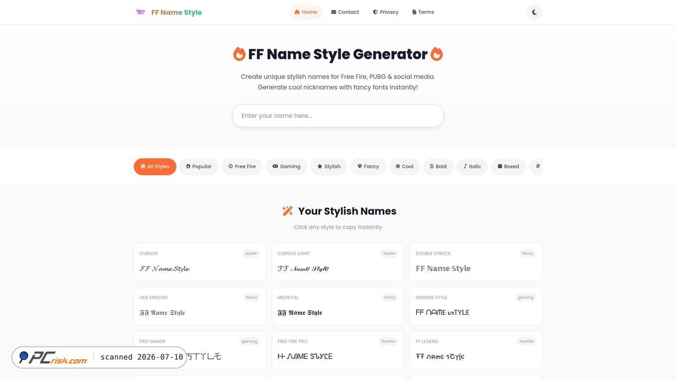
Task: Click the Your Stylish Names heading
Action: tap(347, 211)
